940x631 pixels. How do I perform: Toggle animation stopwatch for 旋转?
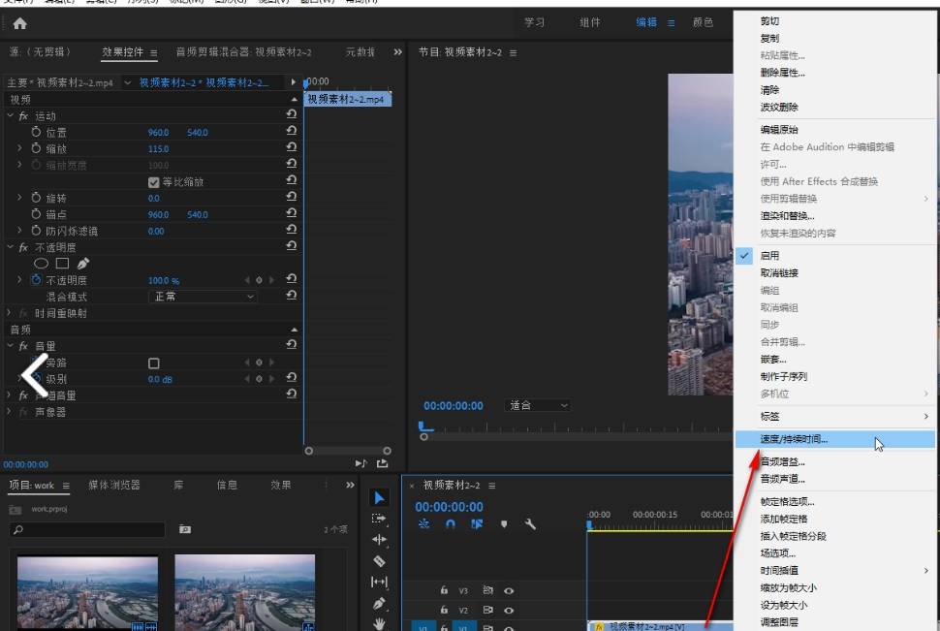click(x=36, y=198)
